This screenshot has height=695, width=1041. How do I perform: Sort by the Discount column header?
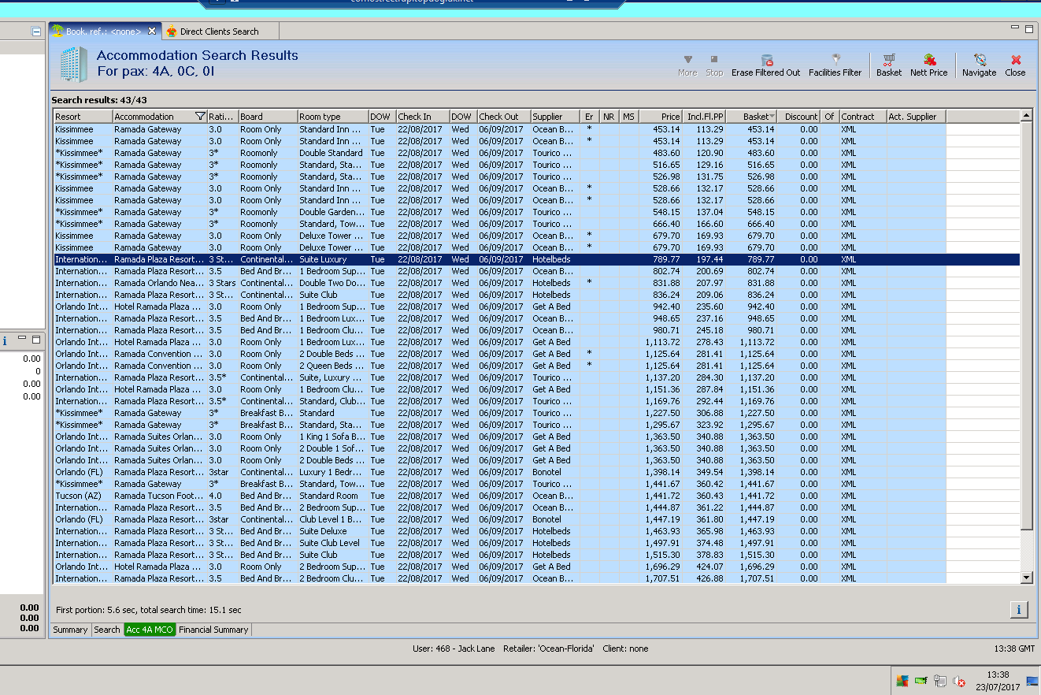tap(799, 117)
